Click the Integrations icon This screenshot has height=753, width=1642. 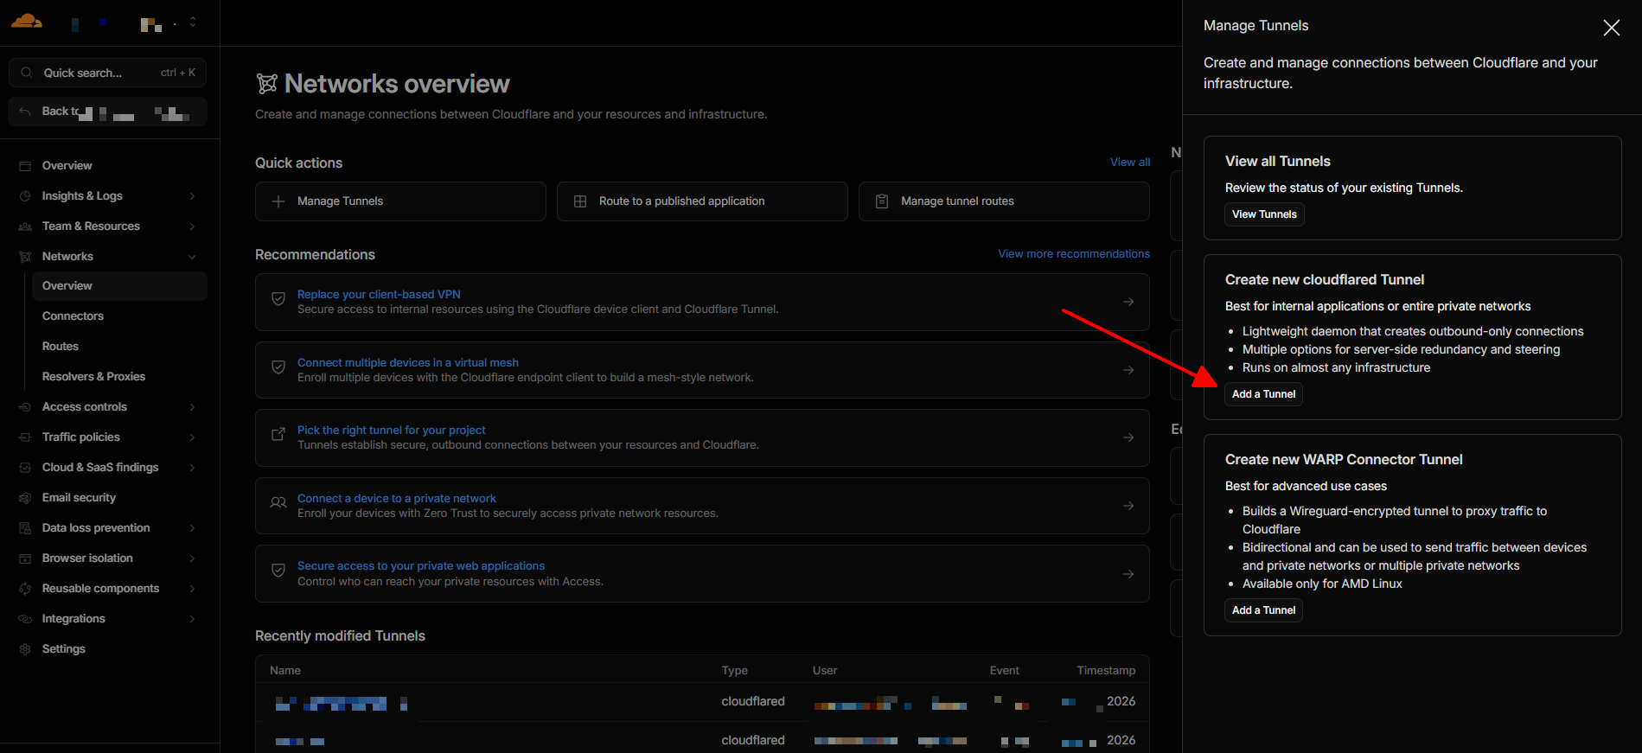[x=25, y=619]
